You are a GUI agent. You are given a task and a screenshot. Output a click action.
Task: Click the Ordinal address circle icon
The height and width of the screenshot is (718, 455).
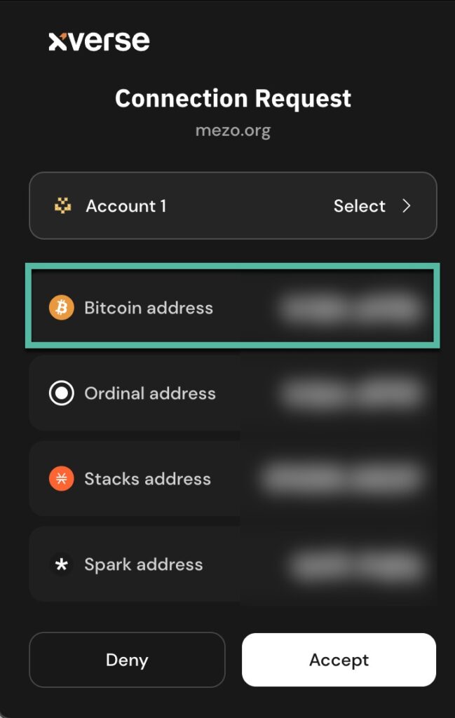click(x=62, y=393)
